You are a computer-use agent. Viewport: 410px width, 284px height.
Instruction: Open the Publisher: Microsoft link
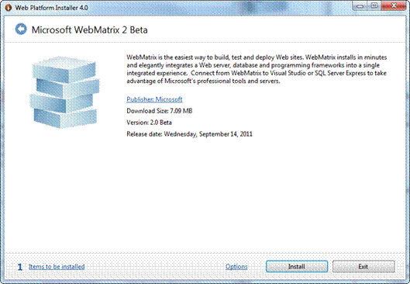pyautogui.click(x=154, y=99)
